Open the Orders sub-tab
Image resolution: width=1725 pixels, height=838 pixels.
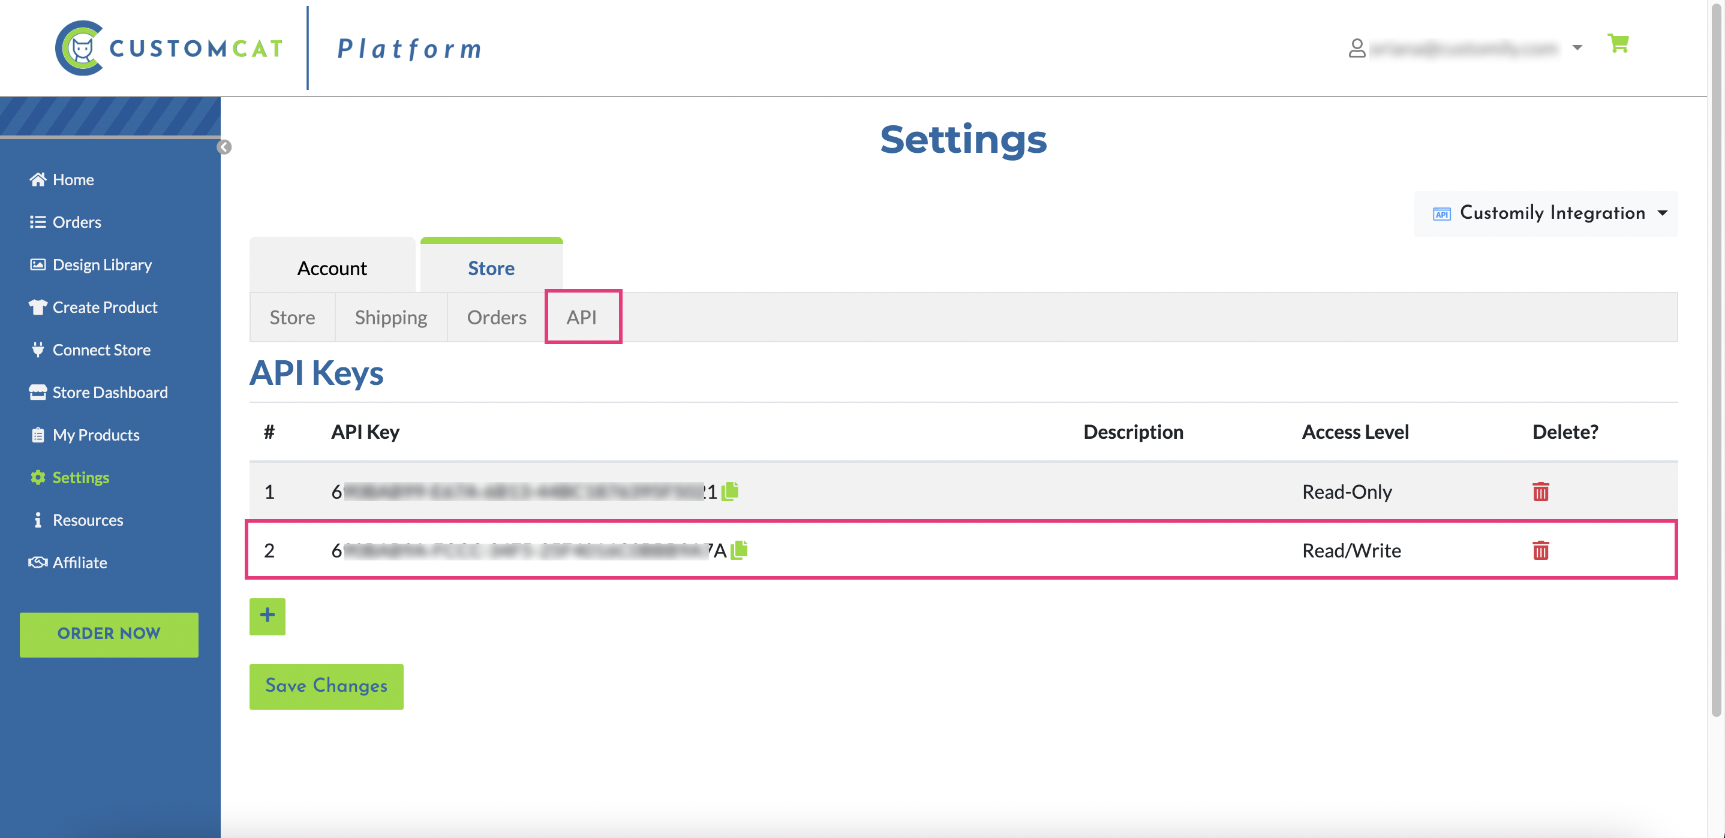point(496,317)
